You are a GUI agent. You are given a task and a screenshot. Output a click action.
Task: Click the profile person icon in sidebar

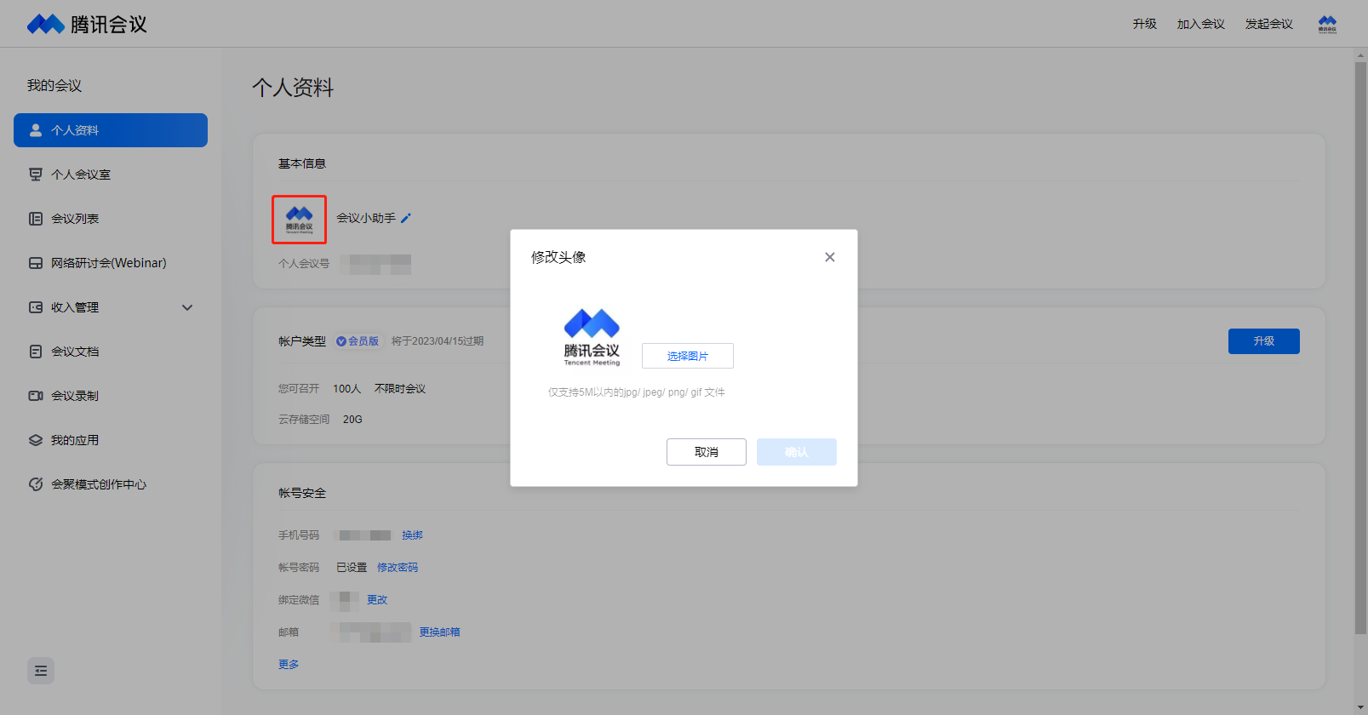pos(36,130)
